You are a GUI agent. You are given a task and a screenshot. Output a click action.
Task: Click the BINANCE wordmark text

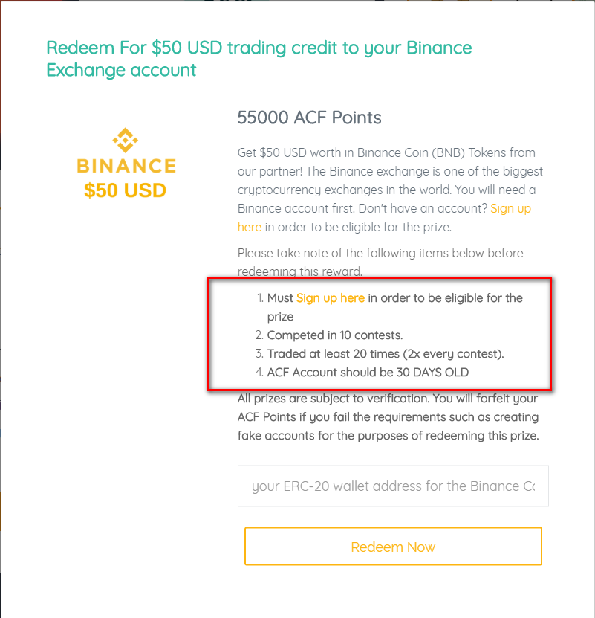(126, 165)
